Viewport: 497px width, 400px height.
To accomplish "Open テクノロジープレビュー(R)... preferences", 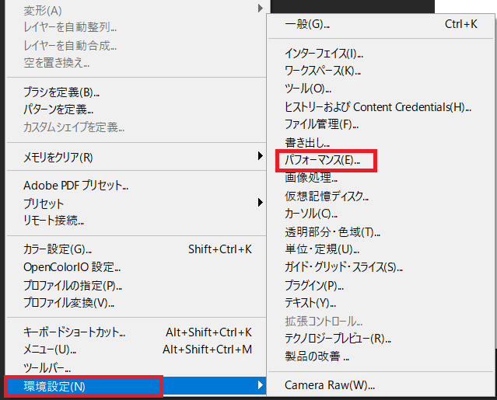I will 381,339.
